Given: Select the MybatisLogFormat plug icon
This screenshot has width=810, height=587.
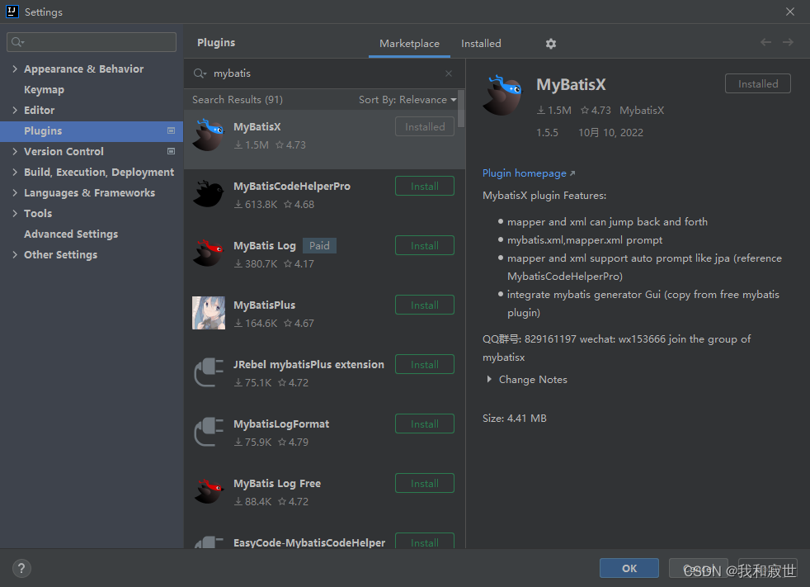Looking at the screenshot, I should (x=209, y=432).
